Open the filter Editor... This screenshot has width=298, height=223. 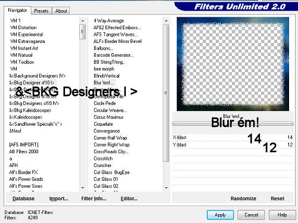pyautogui.click(x=129, y=199)
